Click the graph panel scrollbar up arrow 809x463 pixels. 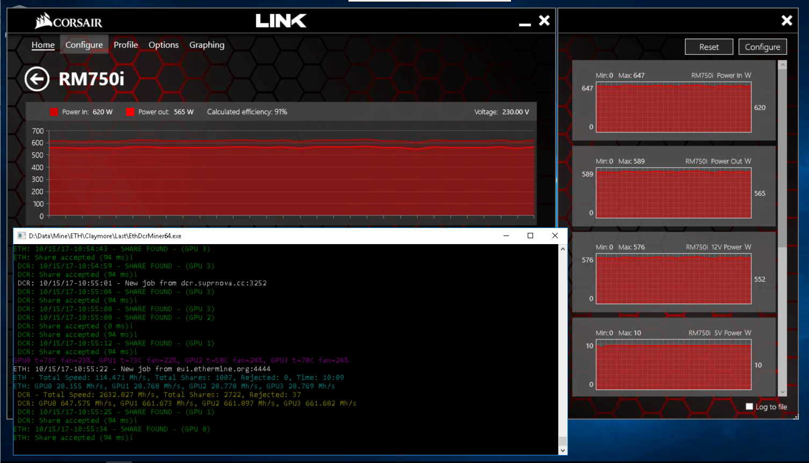[783, 65]
